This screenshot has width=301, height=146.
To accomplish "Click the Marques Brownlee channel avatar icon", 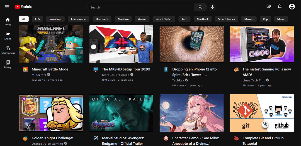I will click(96, 70).
